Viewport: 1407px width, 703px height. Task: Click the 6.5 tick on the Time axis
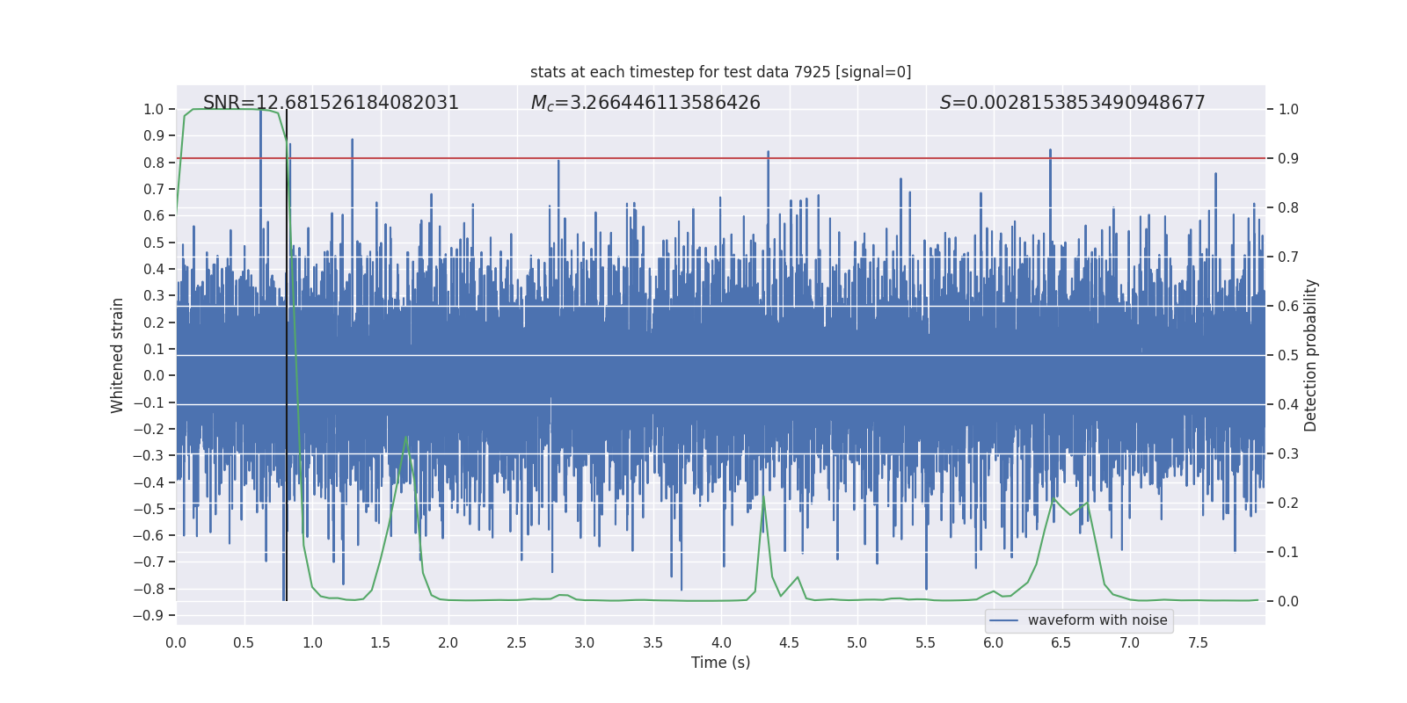[1061, 642]
